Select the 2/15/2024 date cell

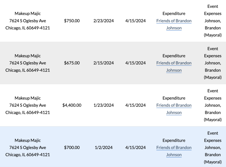point(104,63)
